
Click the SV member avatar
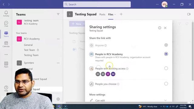point(108,74)
